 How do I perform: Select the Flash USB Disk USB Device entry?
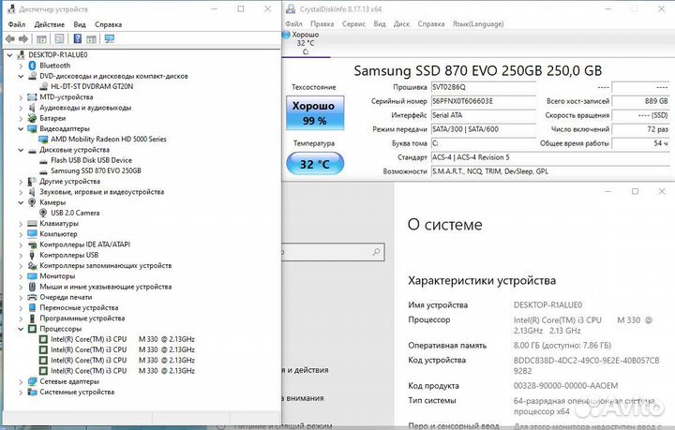pyautogui.click(x=91, y=160)
